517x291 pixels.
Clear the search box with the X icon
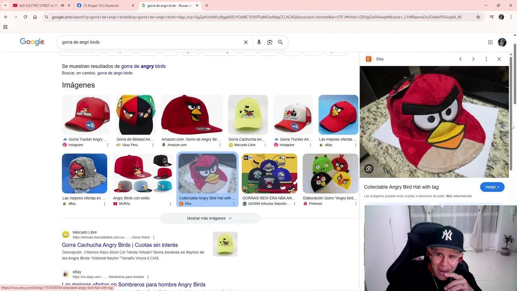click(246, 42)
